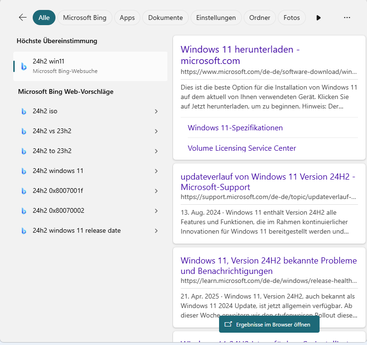
Task: Expand the chevron in the '24h2 windows 11' row
Action: click(156, 171)
